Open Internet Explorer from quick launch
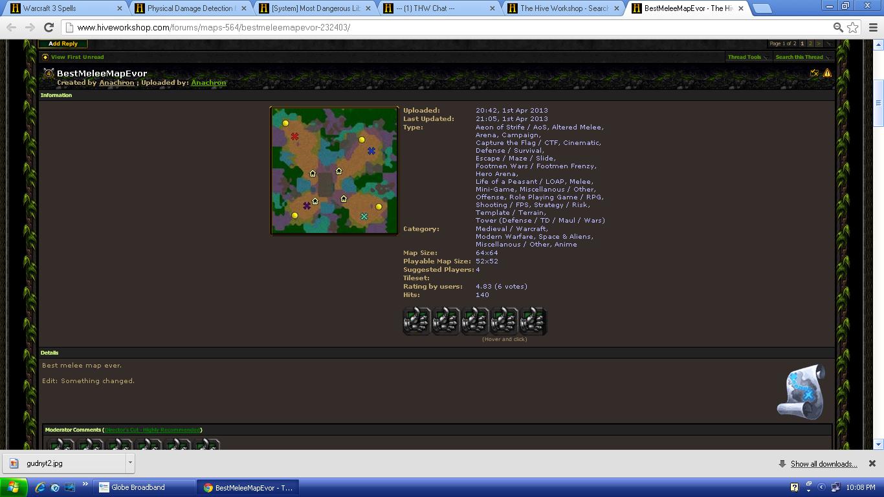 click(40, 487)
